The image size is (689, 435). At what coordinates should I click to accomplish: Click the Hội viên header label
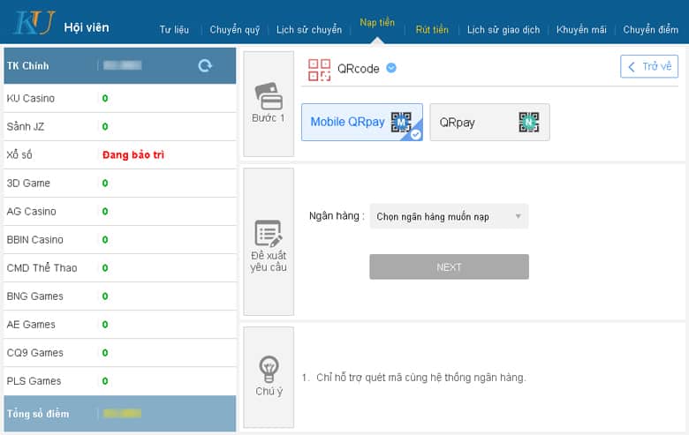click(87, 27)
